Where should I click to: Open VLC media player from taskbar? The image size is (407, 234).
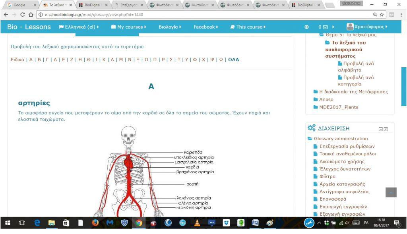[x=197, y=223]
